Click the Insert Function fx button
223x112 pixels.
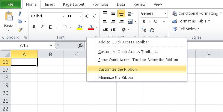[x=81, y=45]
